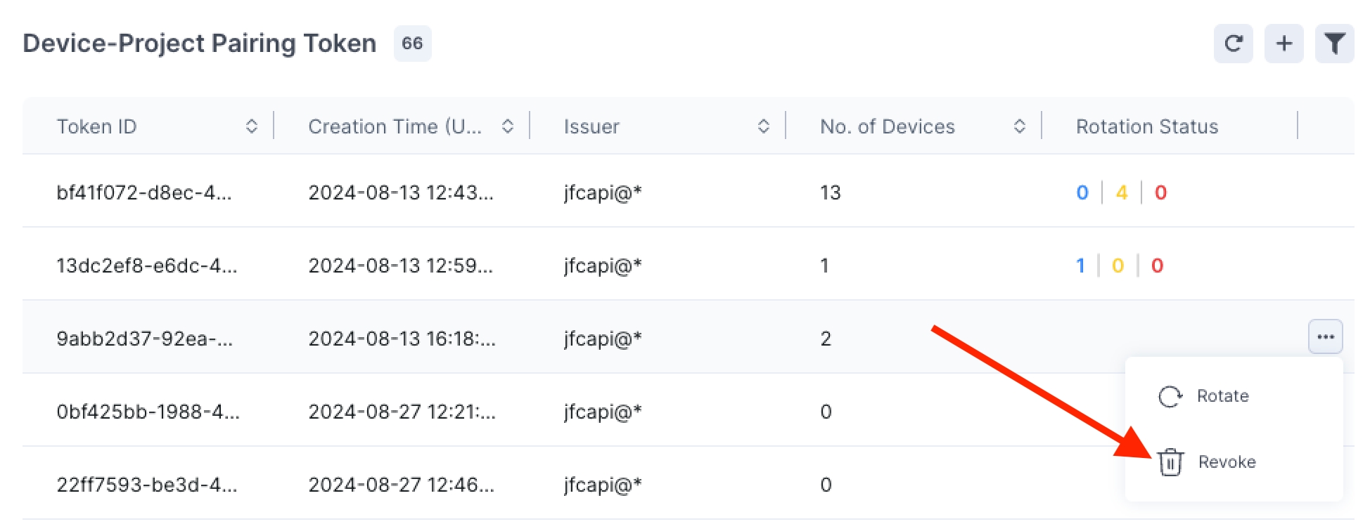Select token row 13dc2ef8-e6dc-4...
The height and width of the screenshot is (524, 1370).
[147, 266]
